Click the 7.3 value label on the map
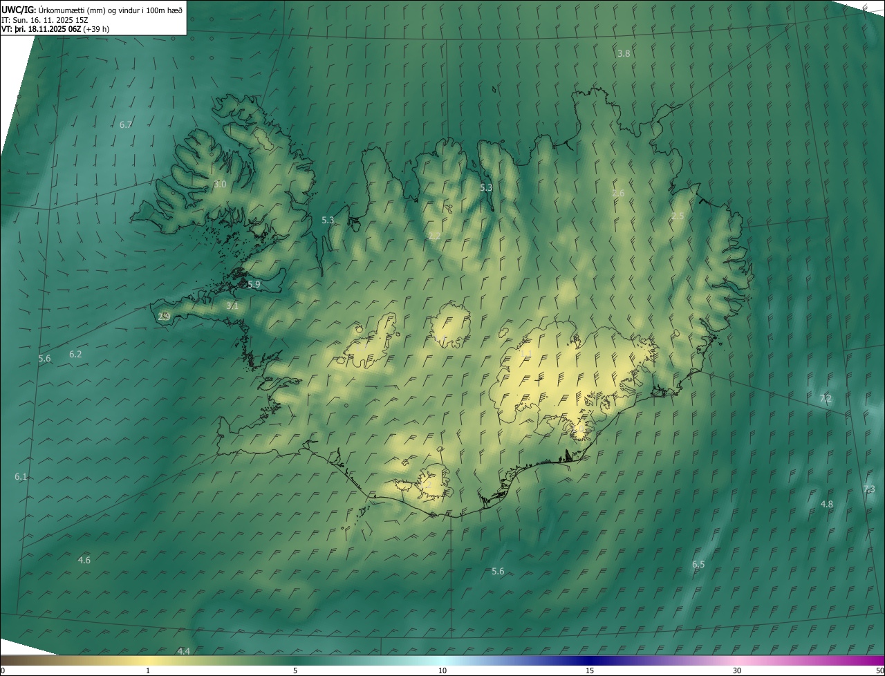Screen dimensions: 885x676 869,489
